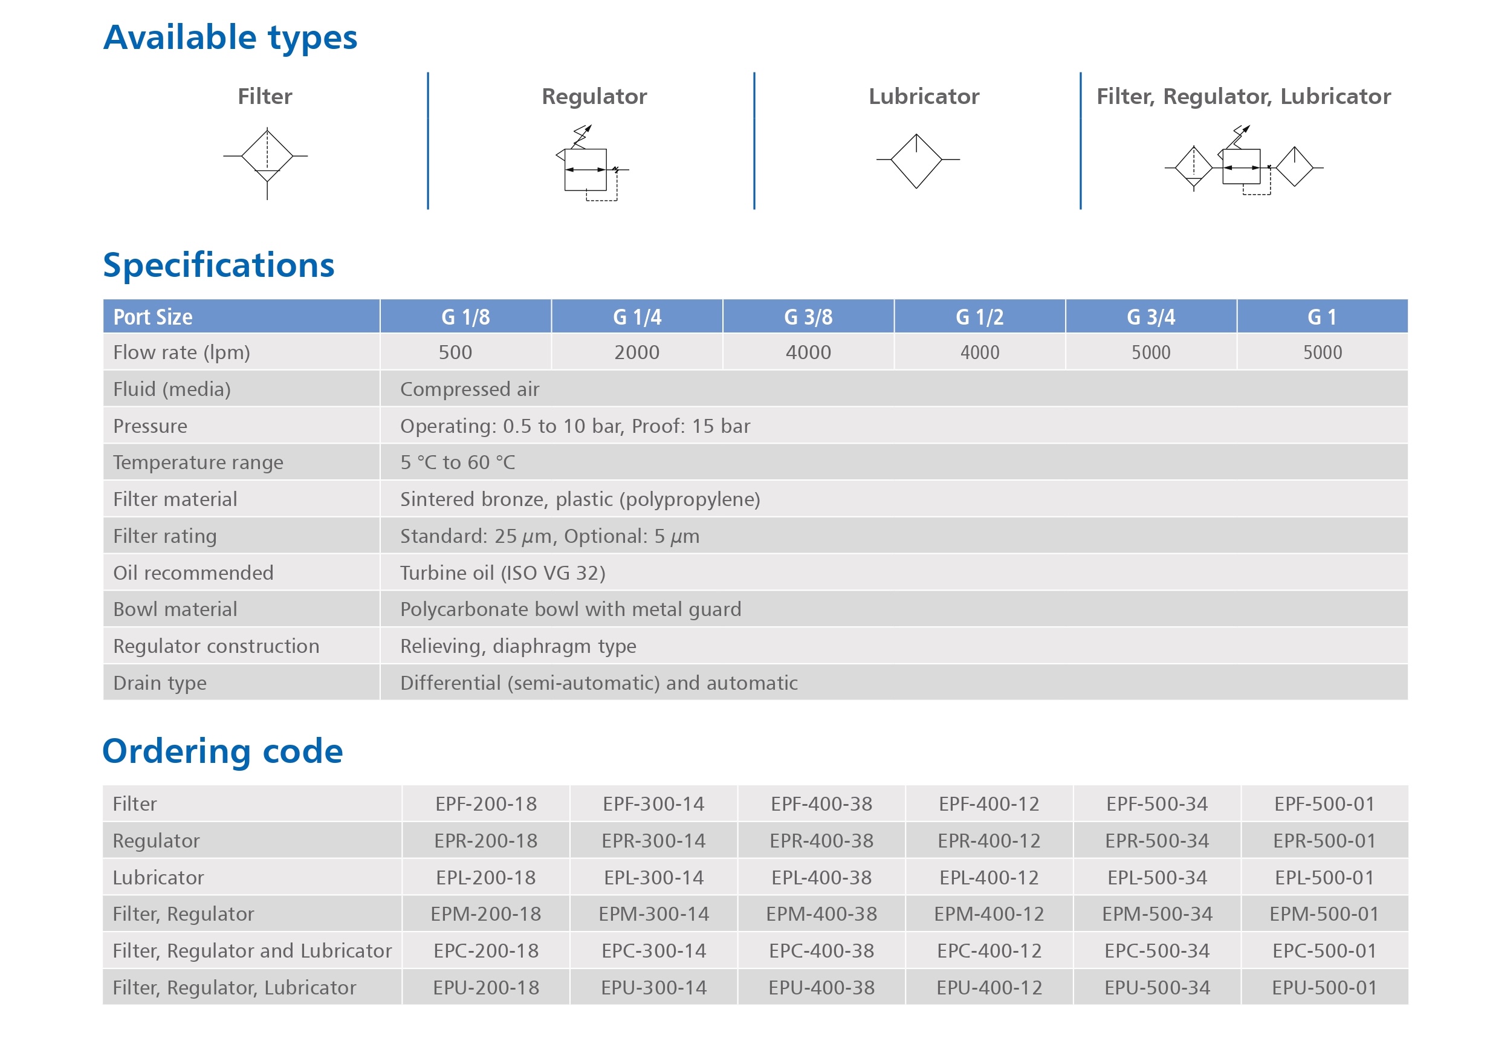Click ordering code EPU-500-01
1490x1041 pixels.
click(x=1324, y=987)
